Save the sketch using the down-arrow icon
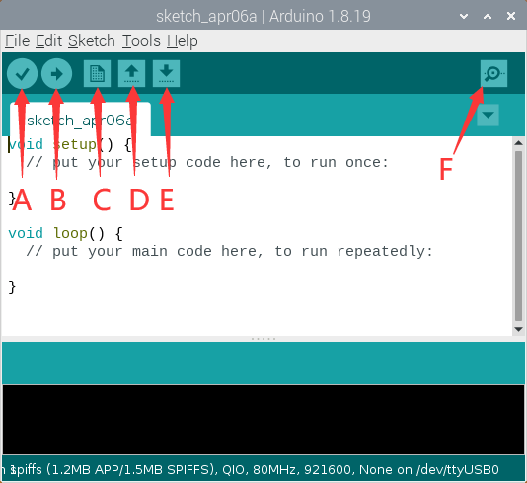 167,74
